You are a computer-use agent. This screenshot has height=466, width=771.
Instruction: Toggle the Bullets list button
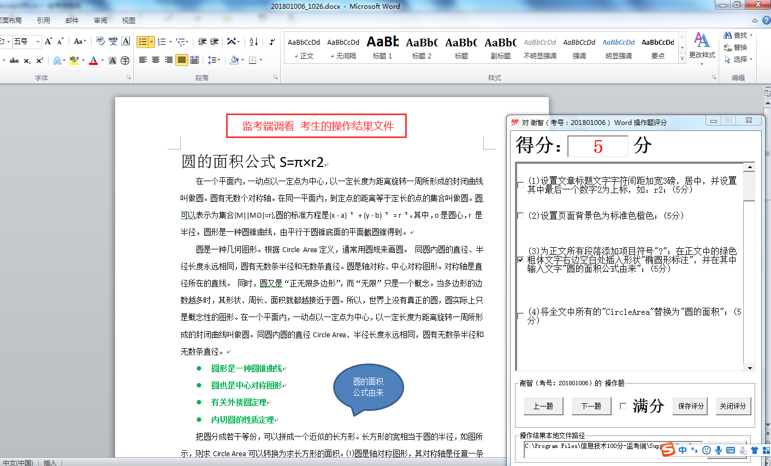tap(143, 41)
